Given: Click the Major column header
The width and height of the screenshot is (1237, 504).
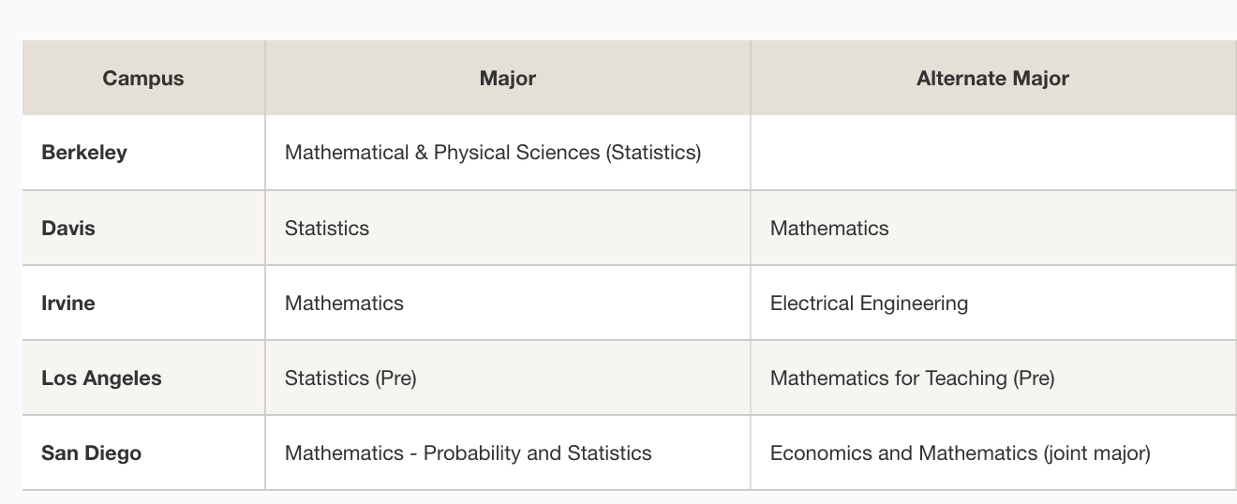Looking at the screenshot, I should coord(507,78).
